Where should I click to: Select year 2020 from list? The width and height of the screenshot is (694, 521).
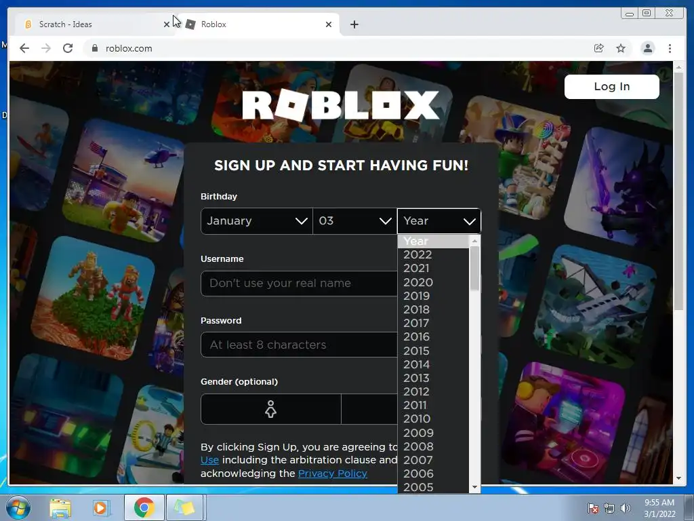[x=433, y=282]
